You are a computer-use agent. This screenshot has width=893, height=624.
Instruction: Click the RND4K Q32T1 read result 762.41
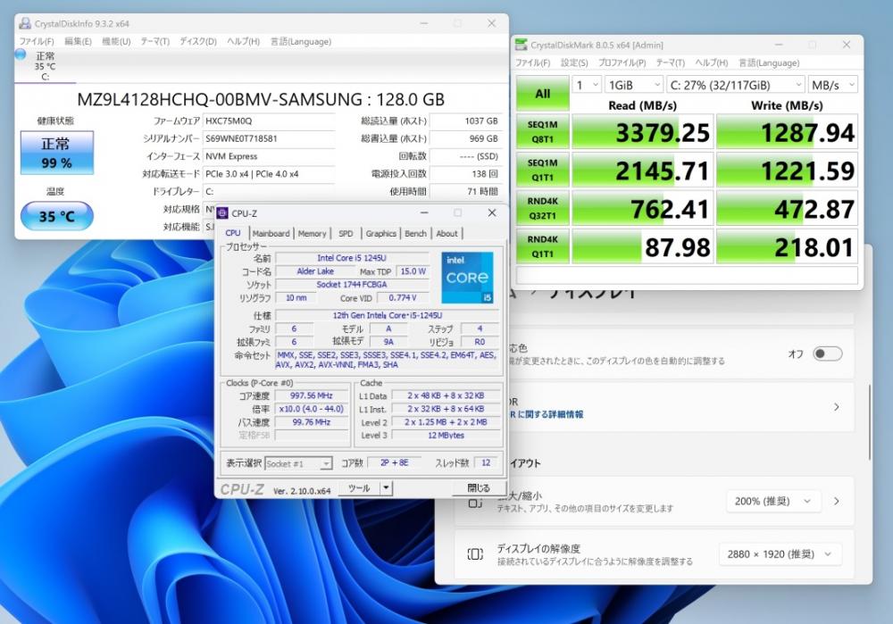[642, 208]
